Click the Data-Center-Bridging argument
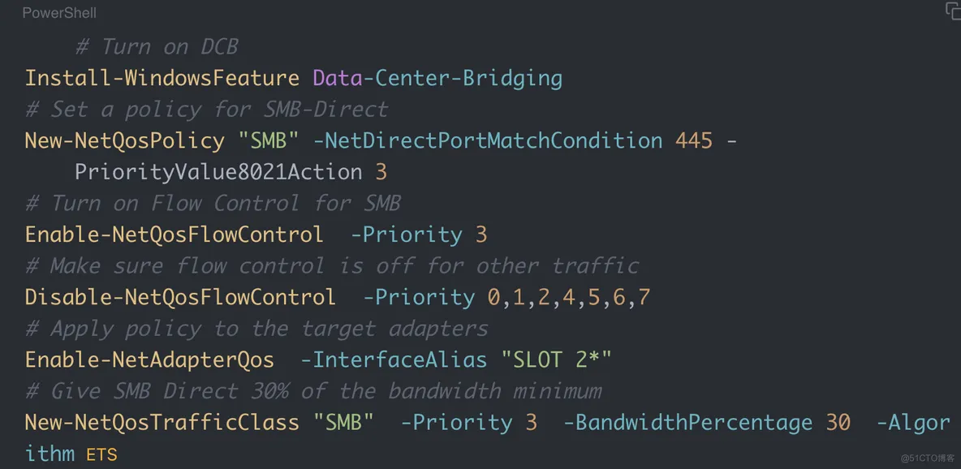Screen dimensions: 961x469 pyautogui.click(x=437, y=78)
